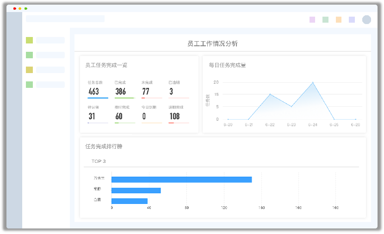Screen dimensions: 384x234
Task: Click the 逾期完成 108 statistic
Action: click(175, 116)
